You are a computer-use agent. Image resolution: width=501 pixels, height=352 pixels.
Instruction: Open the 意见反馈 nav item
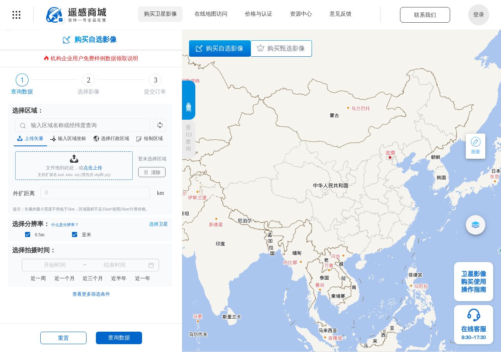coord(341,14)
